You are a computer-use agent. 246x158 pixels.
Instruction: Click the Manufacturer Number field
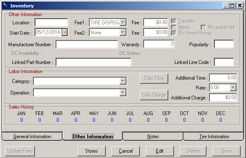point(87,44)
